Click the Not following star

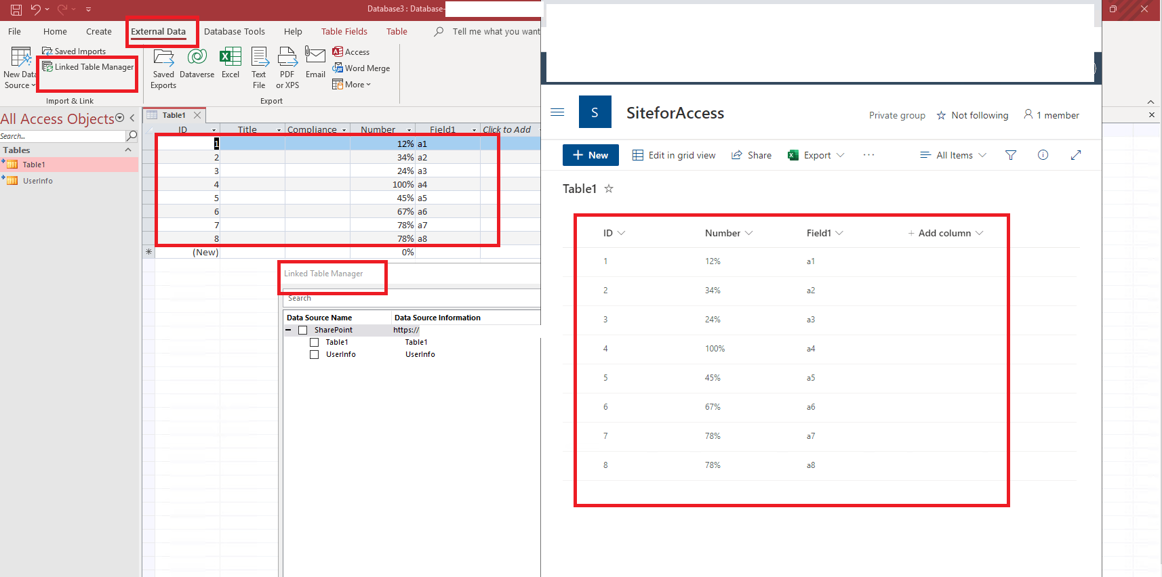pyautogui.click(x=941, y=116)
